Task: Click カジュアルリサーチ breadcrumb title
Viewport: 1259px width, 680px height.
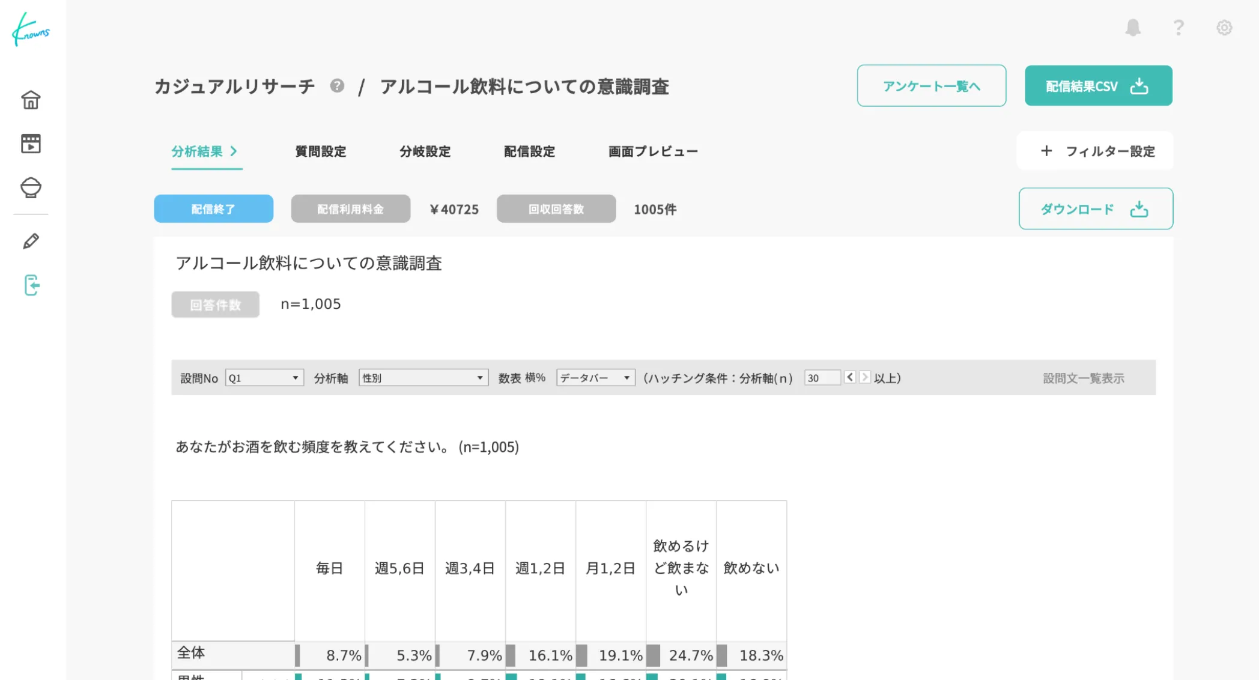Action: point(234,87)
